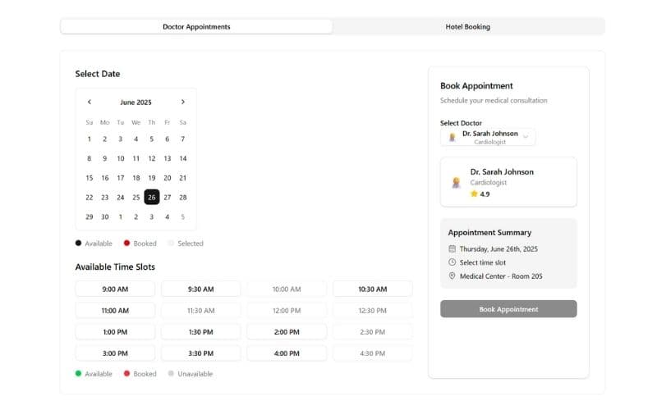
Task: Click the unavailable 4:30 PM slot
Action: pyautogui.click(x=373, y=353)
